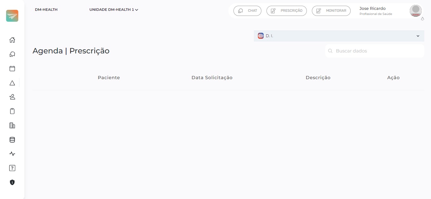This screenshot has height=199, width=431.
Task: Click the MONITORAR button in header
Action: (331, 11)
